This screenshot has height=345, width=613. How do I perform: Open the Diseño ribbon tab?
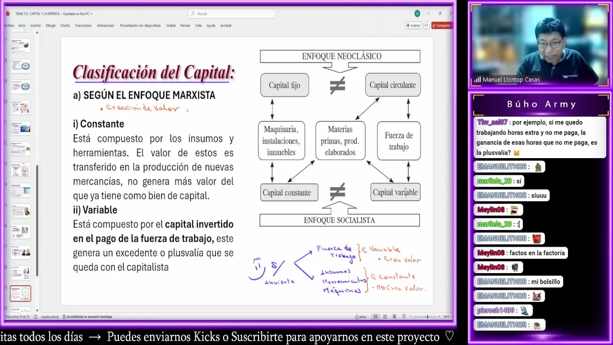[x=65, y=25]
